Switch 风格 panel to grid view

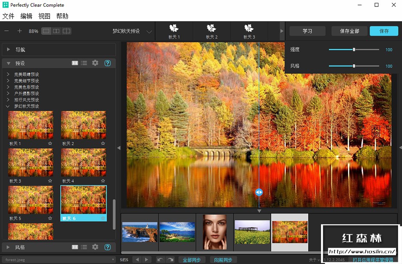(x=75, y=247)
